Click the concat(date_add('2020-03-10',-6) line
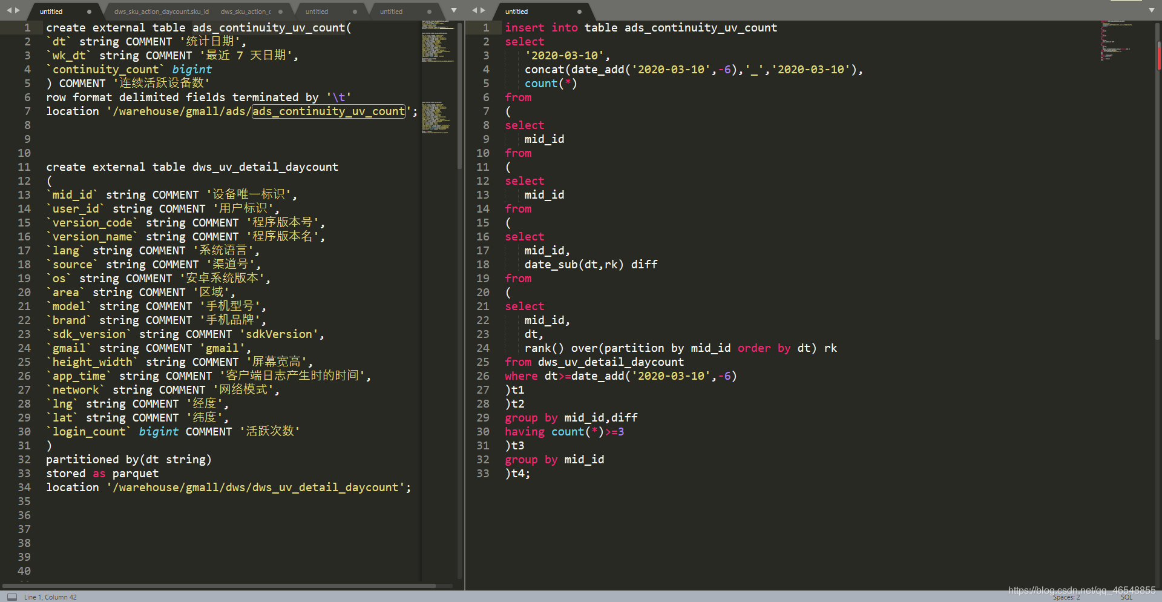Viewport: 1162px width, 602px height. click(694, 70)
